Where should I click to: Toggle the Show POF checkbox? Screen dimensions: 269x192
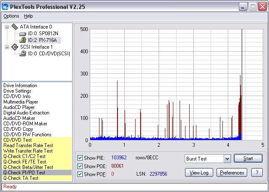point(80,174)
